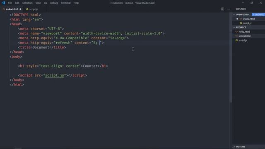This screenshot has height=149, width=265.
Task: Select index.html under Open Editors
Action: click(248, 19)
